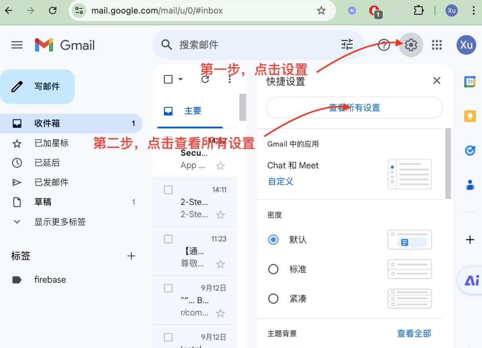Image resolution: width=482 pixels, height=348 pixels.
Task: Open Google Keep from the side panel
Action: pos(469,116)
